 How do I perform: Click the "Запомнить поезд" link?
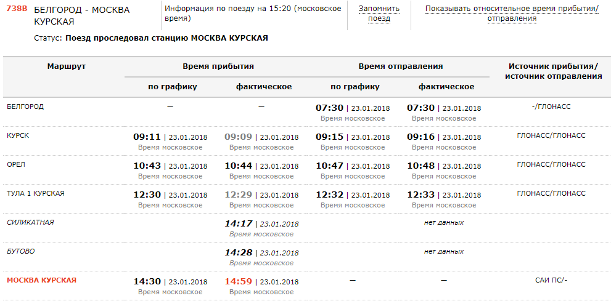(x=379, y=14)
